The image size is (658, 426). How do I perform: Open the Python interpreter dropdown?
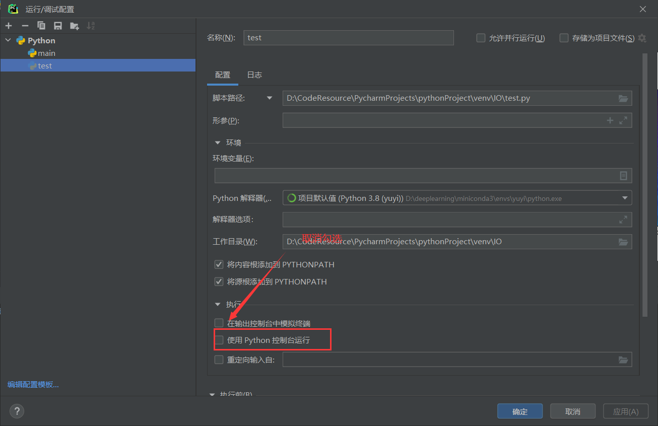[x=625, y=198]
